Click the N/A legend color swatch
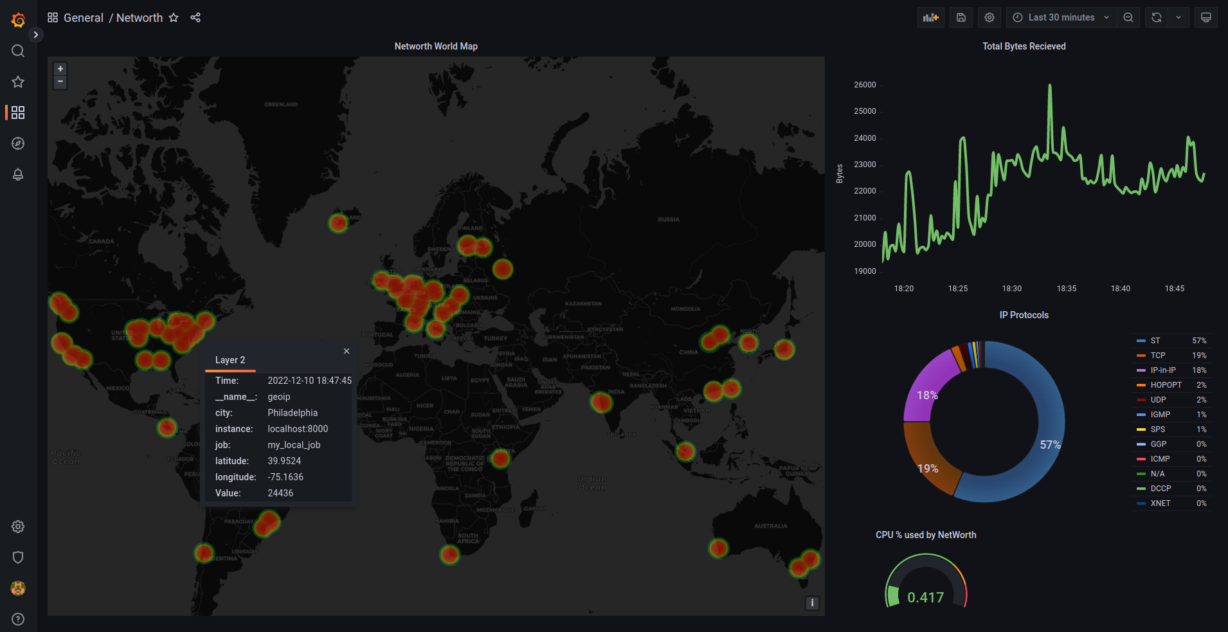 [1141, 474]
